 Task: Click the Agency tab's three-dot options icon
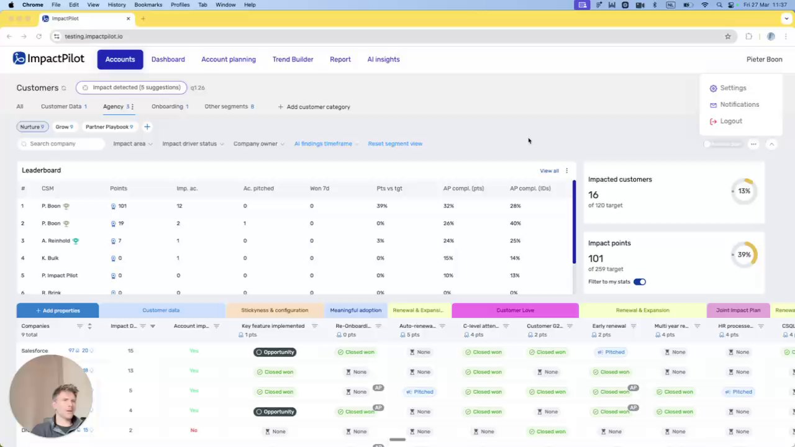(x=132, y=107)
